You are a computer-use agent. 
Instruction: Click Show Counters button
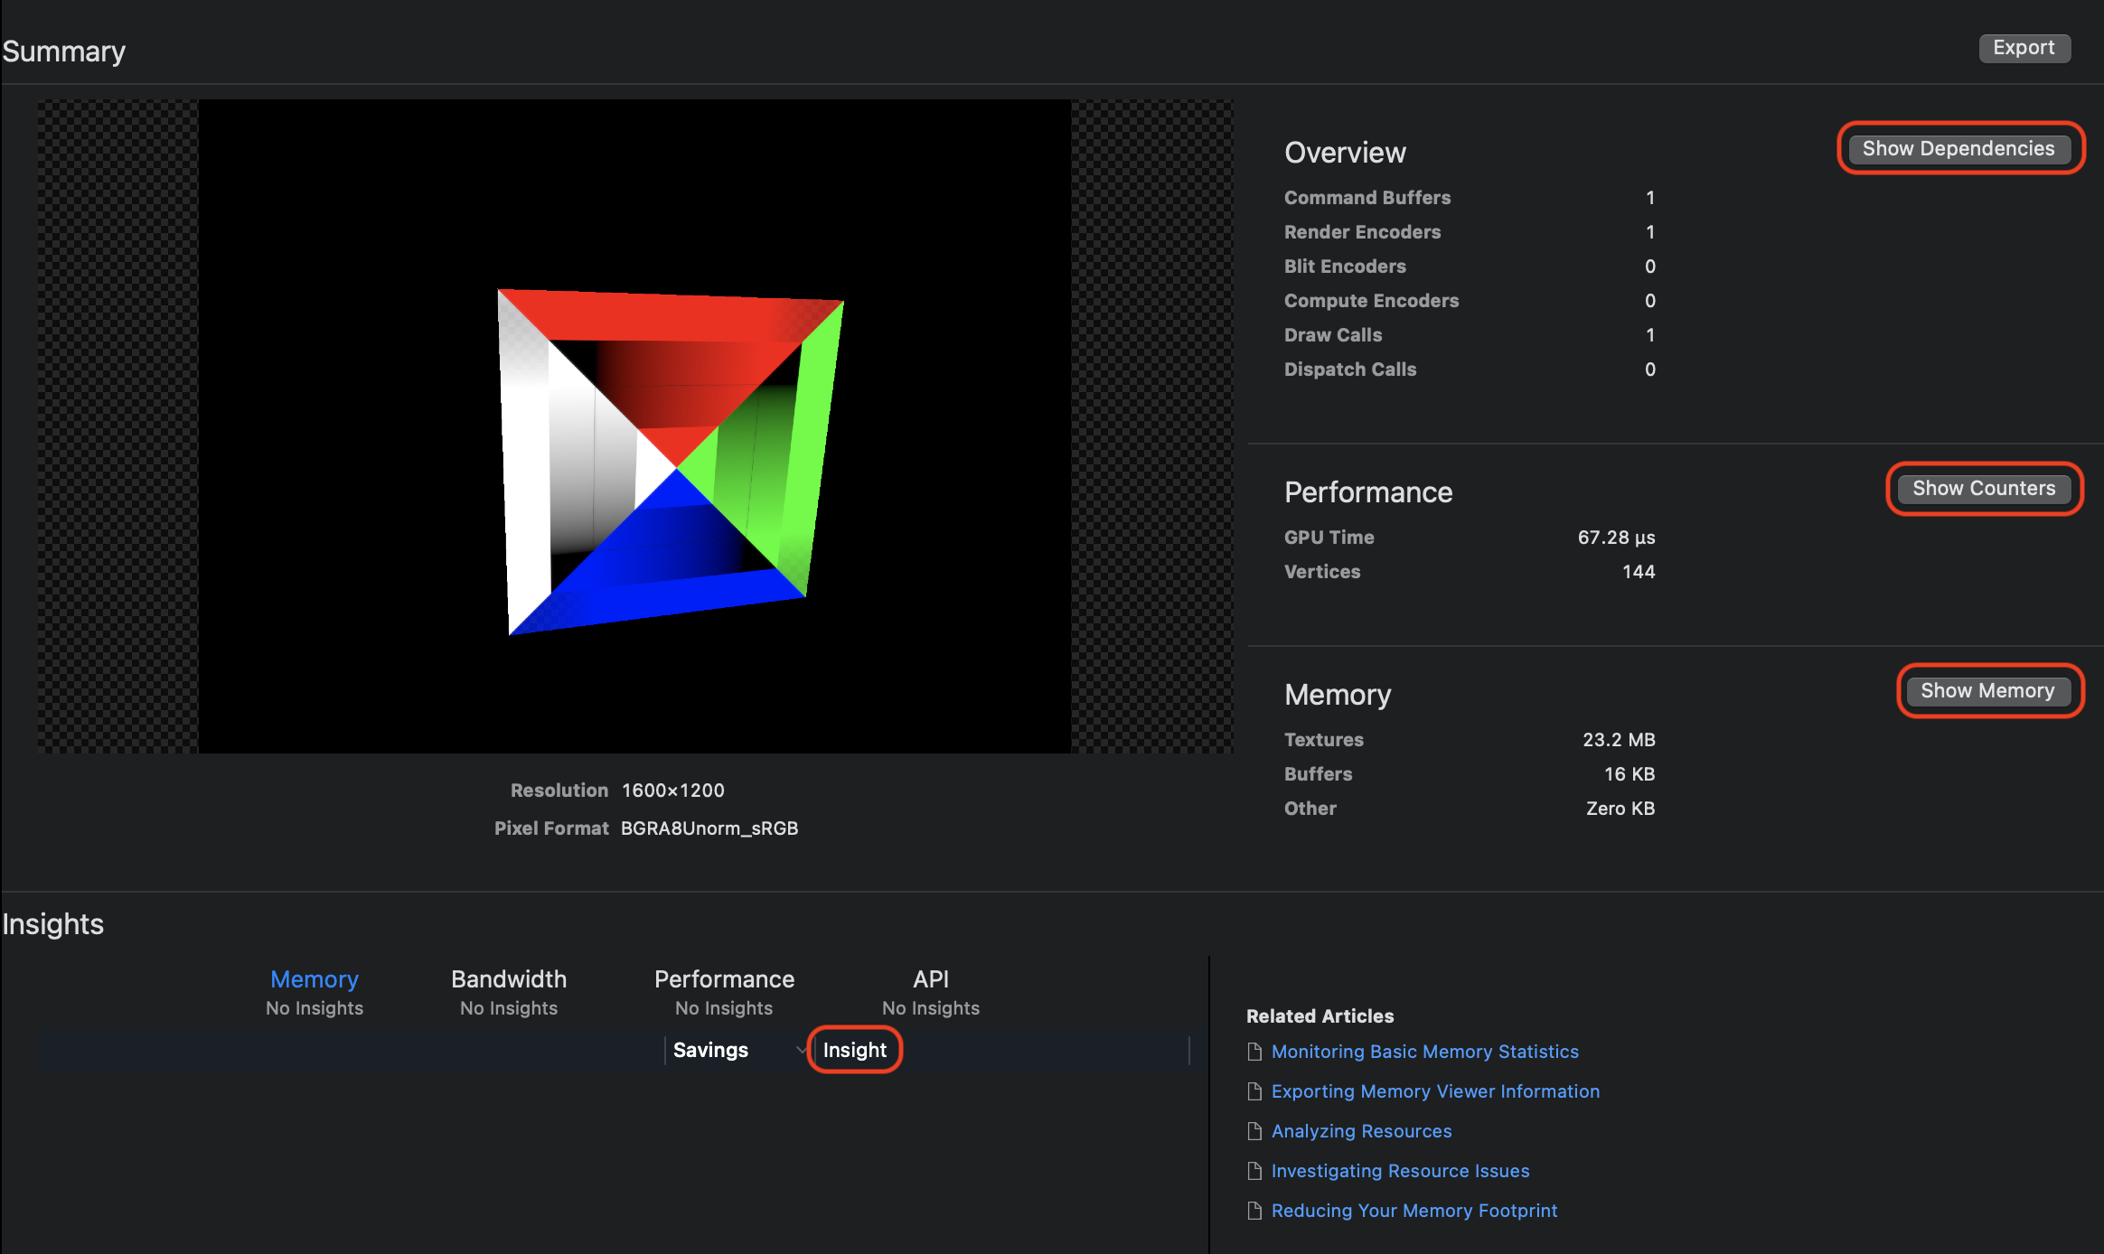[1984, 488]
